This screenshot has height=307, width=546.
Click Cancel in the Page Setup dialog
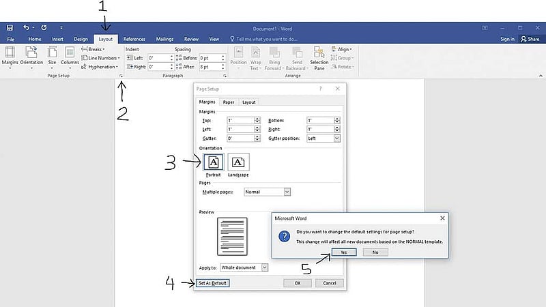330,283
